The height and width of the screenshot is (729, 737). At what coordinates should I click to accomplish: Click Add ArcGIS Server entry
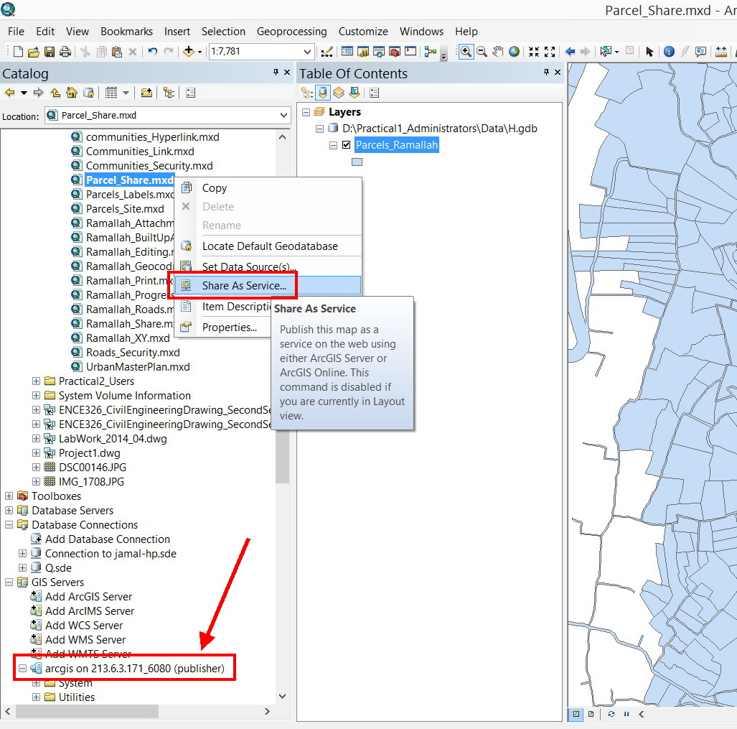(88, 597)
